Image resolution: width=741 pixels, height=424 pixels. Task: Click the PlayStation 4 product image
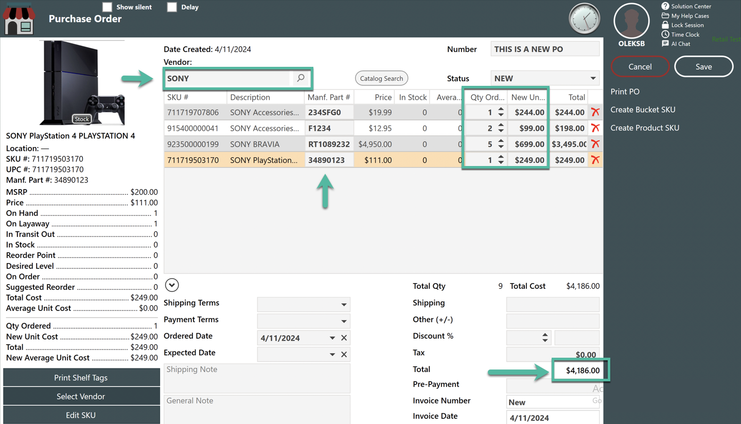coord(82,82)
